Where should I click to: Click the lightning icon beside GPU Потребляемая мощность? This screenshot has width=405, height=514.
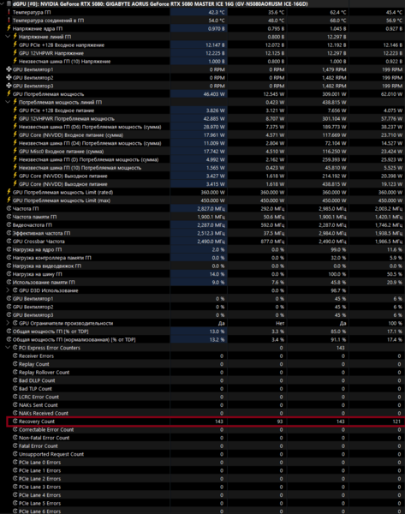tap(9, 94)
